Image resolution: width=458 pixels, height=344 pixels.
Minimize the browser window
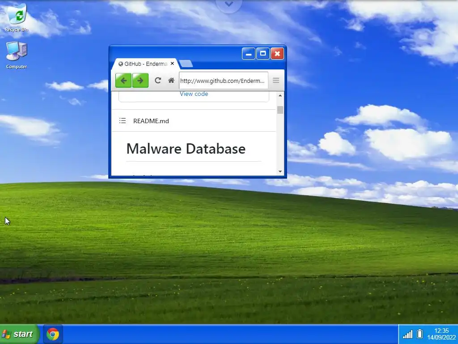click(x=249, y=54)
